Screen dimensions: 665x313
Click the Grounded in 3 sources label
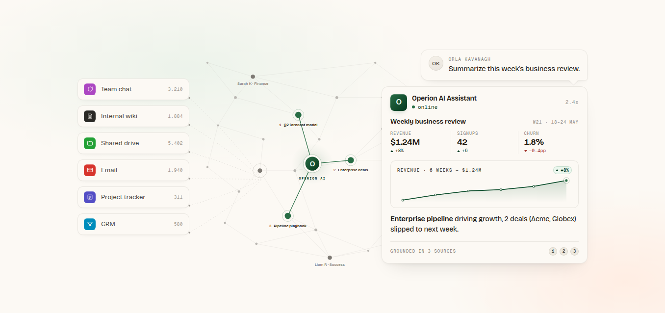click(423, 251)
